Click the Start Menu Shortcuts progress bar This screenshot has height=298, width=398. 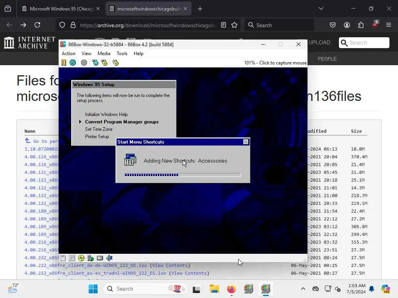tap(183, 175)
